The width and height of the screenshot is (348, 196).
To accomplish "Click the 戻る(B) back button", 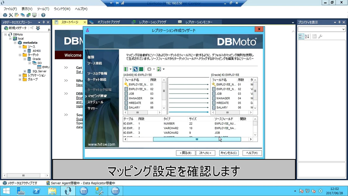I will [x=186, y=153].
